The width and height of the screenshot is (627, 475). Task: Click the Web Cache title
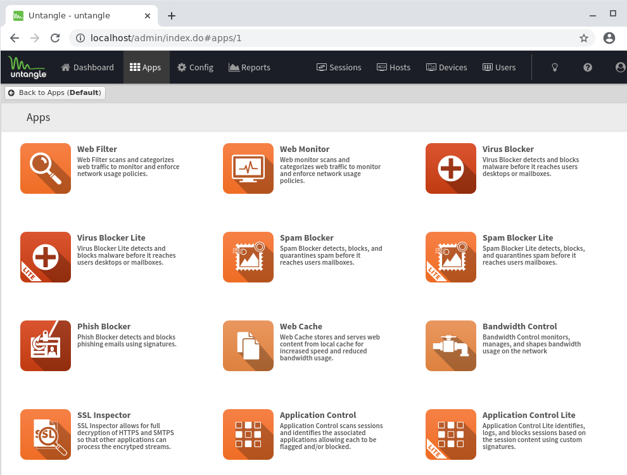pyautogui.click(x=301, y=327)
